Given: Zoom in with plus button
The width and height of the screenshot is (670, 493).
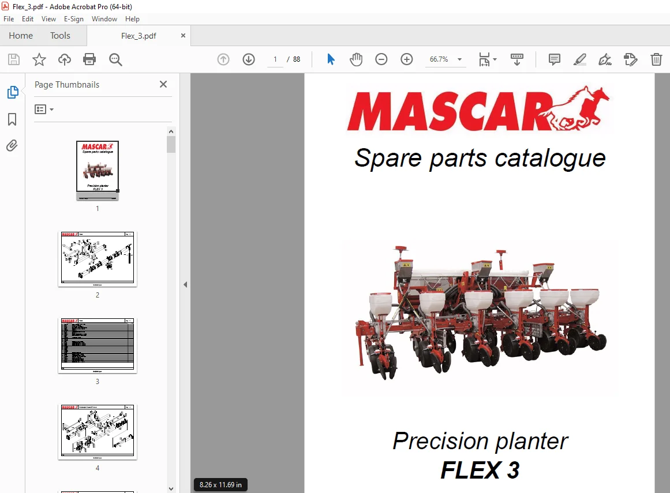Looking at the screenshot, I should pos(407,59).
